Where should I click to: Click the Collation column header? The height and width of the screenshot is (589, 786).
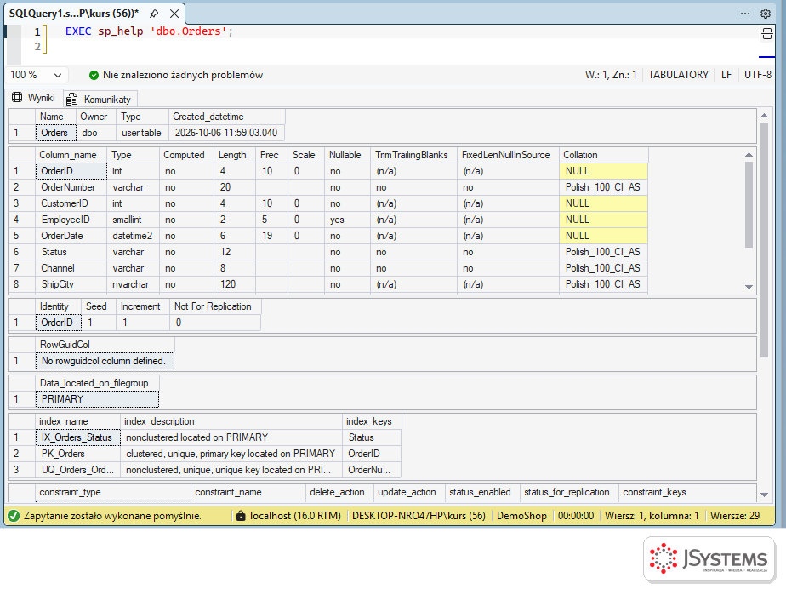[x=604, y=155]
